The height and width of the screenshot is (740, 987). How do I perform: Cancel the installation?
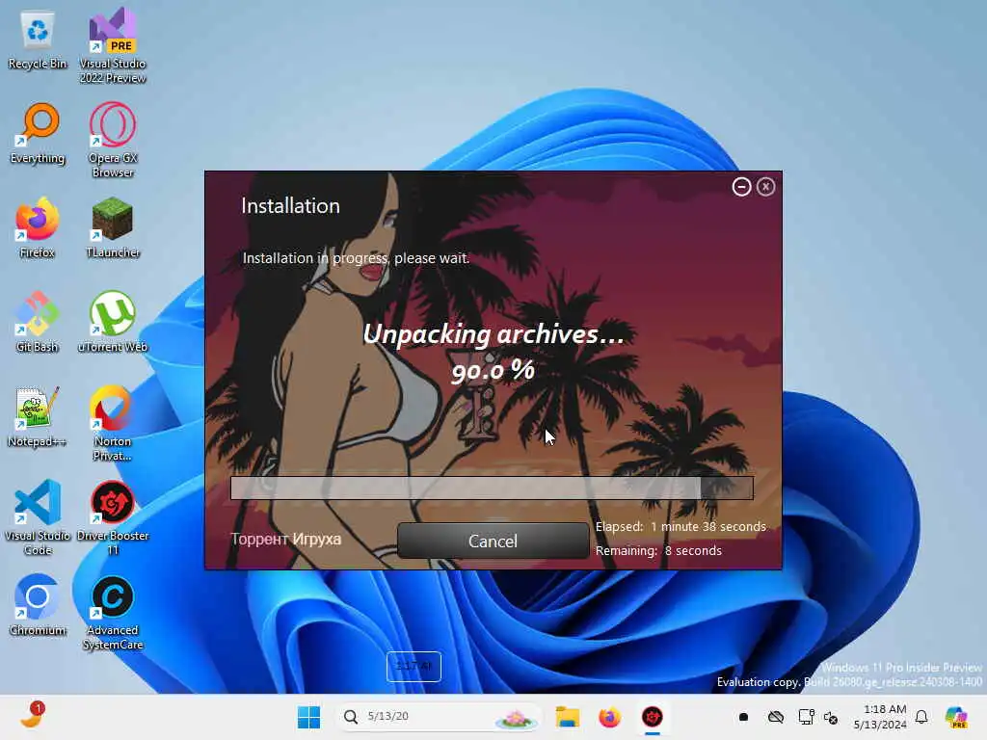(x=493, y=541)
